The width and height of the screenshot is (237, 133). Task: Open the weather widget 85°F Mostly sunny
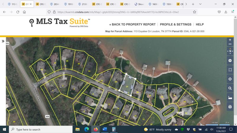point(158,129)
